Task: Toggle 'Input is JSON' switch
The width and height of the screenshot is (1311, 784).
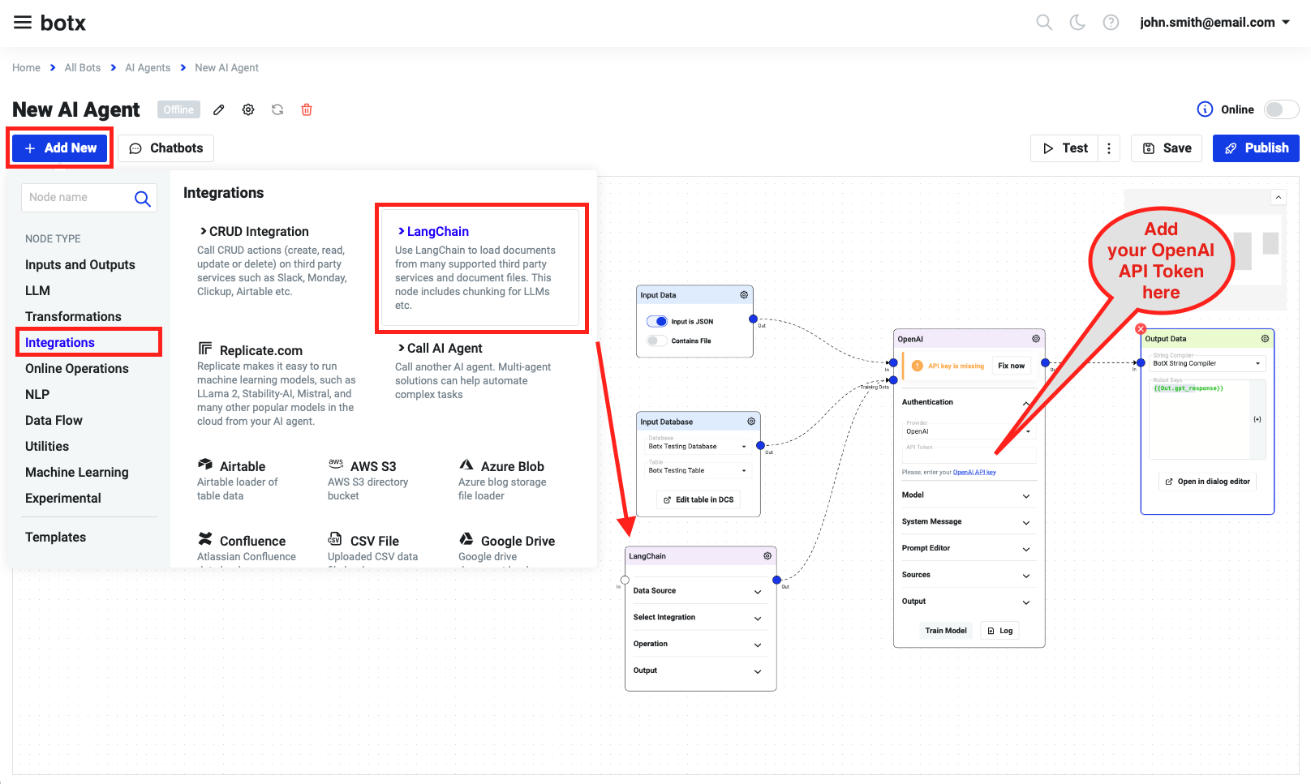Action: point(657,322)
